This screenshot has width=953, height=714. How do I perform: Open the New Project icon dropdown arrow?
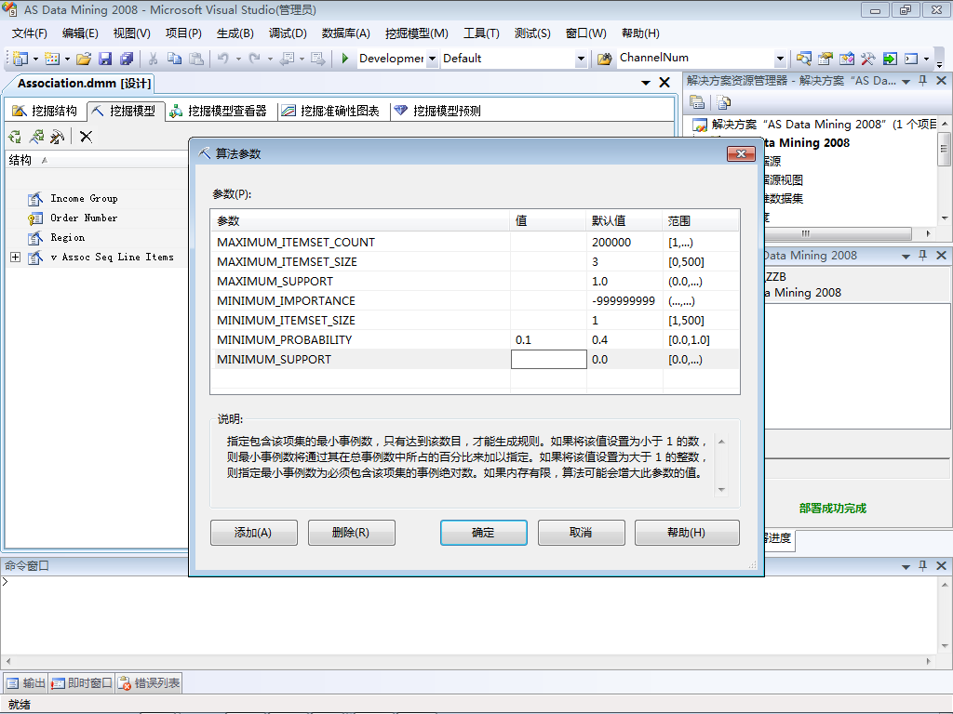pos(35,59)
